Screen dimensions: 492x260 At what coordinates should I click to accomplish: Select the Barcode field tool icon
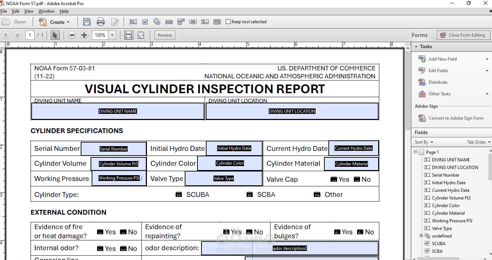(x=217, y=22)
